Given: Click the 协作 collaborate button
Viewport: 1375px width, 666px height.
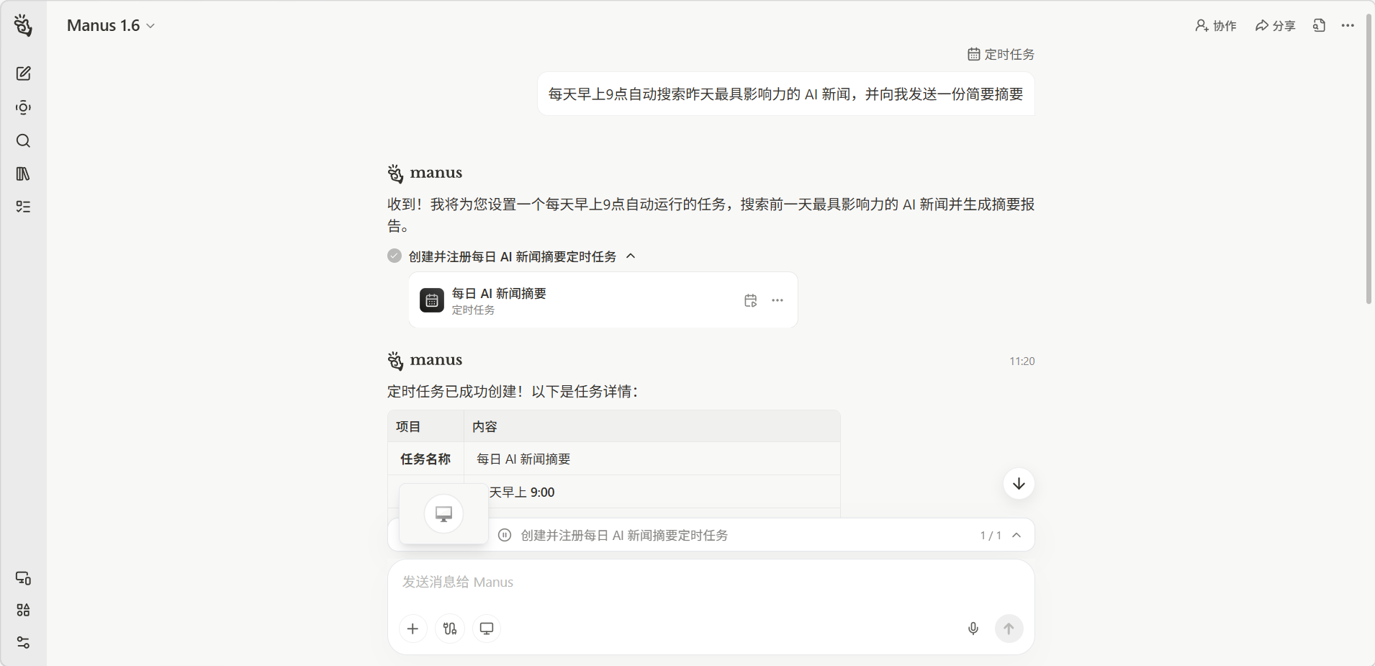Looking at the screenshot, I should 1216,26.
